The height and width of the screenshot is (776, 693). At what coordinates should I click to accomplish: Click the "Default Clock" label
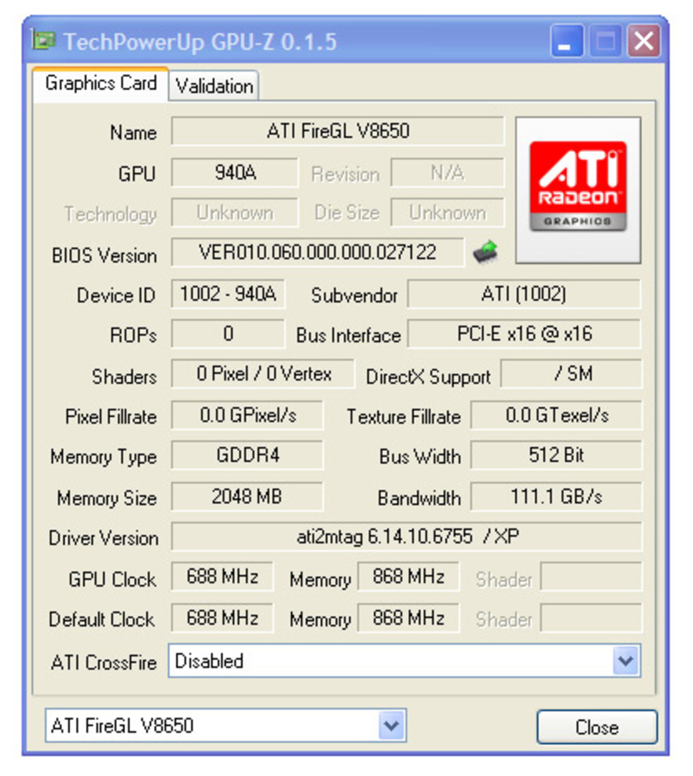[x=102, y=619]
